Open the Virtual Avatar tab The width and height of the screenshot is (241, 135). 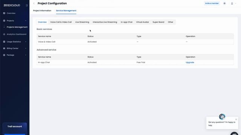[142, 22]
